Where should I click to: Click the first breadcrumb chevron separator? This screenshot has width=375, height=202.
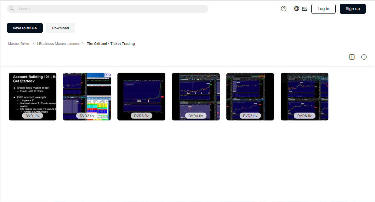point(33,43)
